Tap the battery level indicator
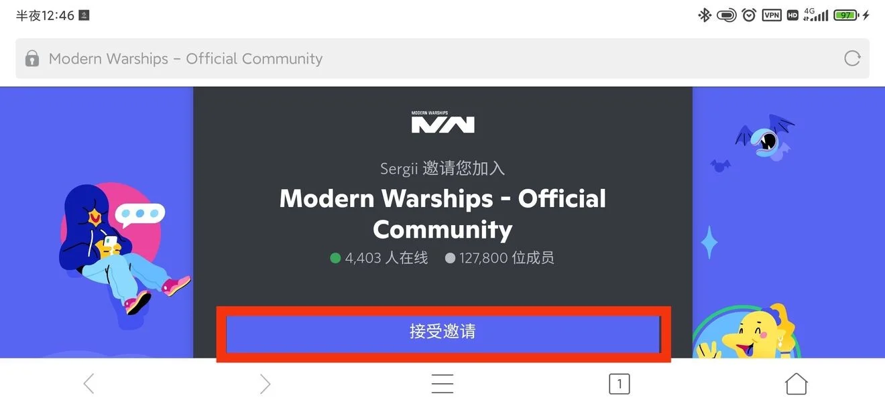The image size is (885, 408). pyautogui.click(x=846, y=15)
